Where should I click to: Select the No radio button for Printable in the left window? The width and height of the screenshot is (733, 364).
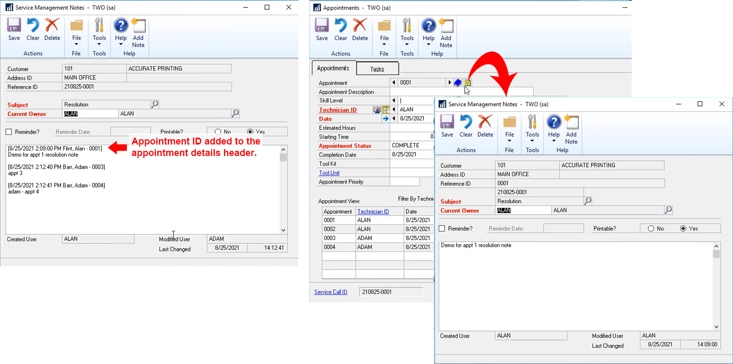click(218, 132)
